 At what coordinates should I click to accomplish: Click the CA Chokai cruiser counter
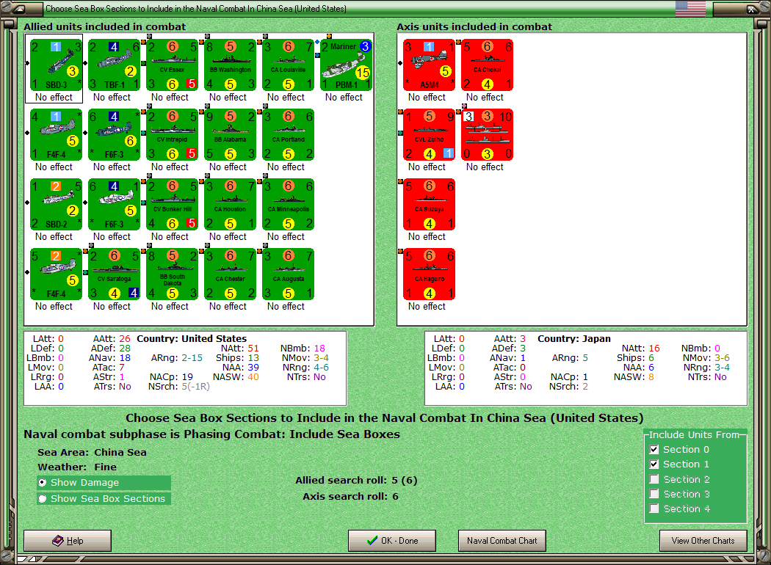click(x=488, y=65)
